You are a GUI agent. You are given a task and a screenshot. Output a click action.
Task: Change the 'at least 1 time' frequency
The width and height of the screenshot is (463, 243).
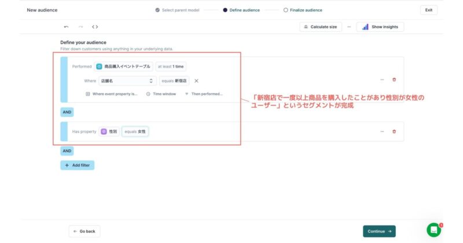pyautogui.click(x=171, y=67)
